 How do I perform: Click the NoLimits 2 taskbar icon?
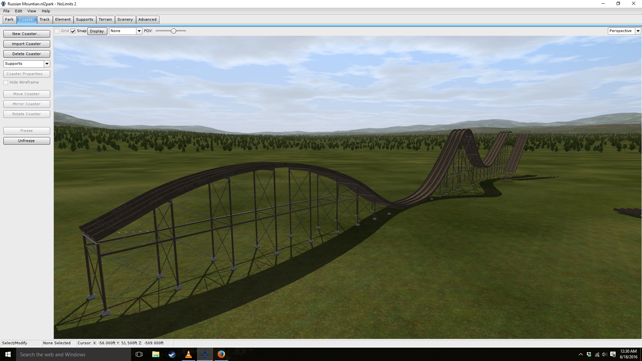click(x=205, y=354)
